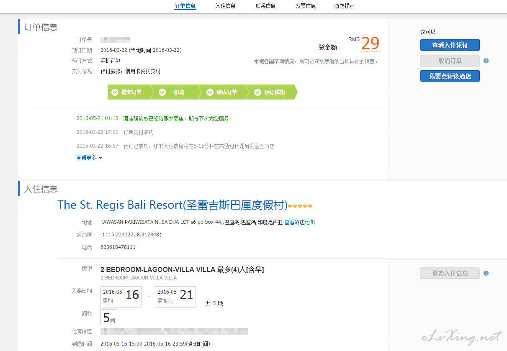Click the total amount 29 price

pos(370,44)
